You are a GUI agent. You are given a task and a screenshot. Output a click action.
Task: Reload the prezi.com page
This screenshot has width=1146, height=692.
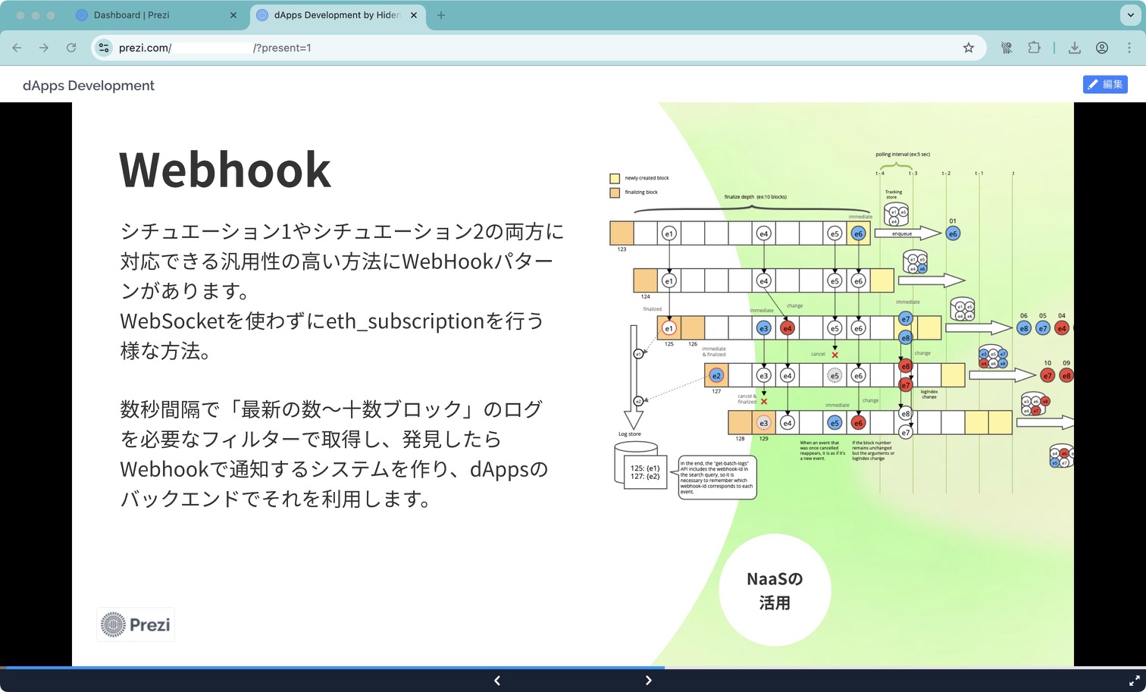(x=71, y=47)
